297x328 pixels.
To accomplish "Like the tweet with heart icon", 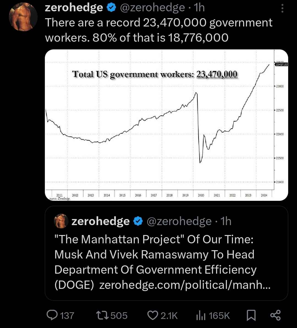I will 153,315.
